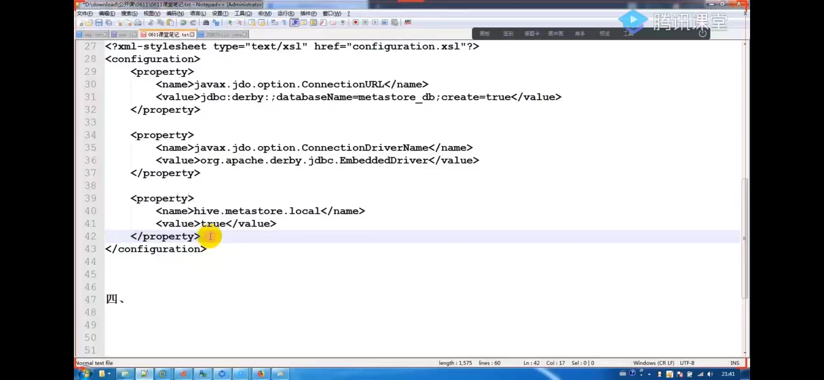Click the power icon in classroom bar

coord(703,33)
